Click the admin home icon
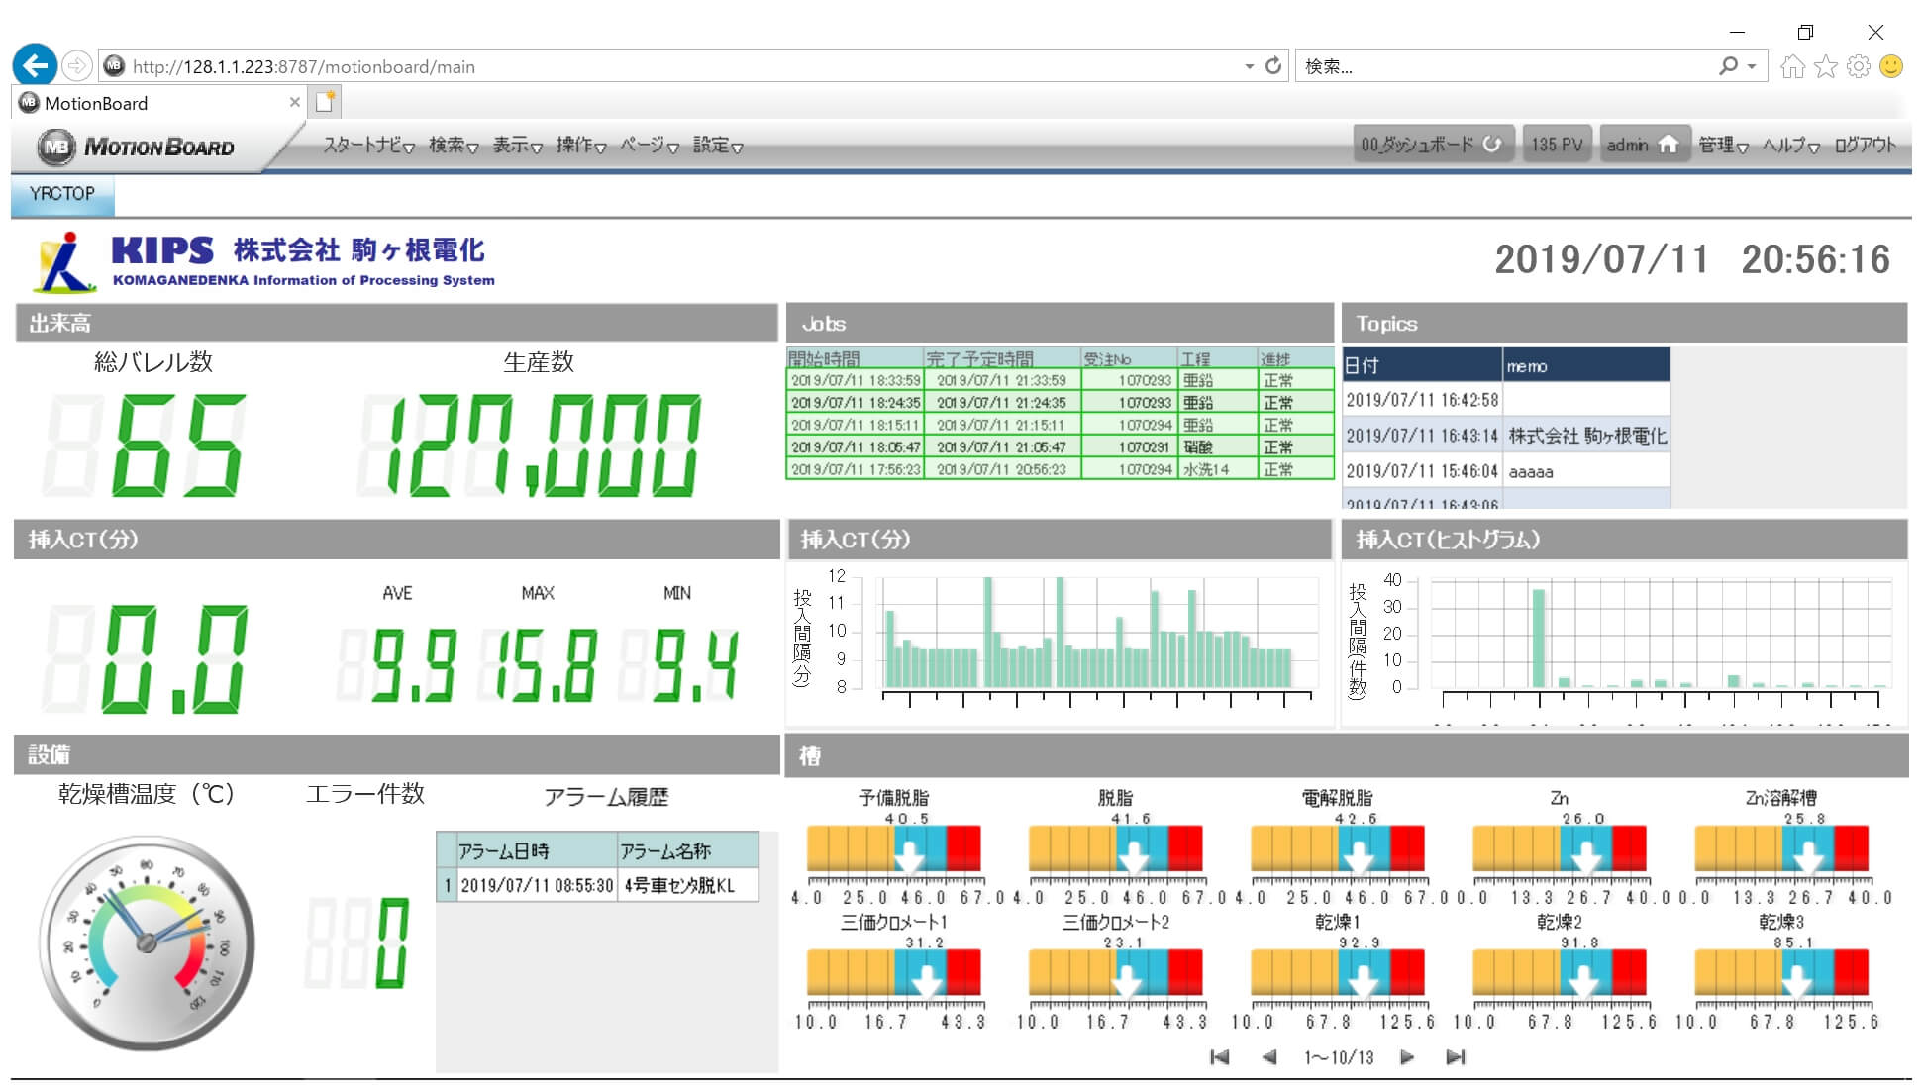1923x1091 pixels. click(1669, 145)
